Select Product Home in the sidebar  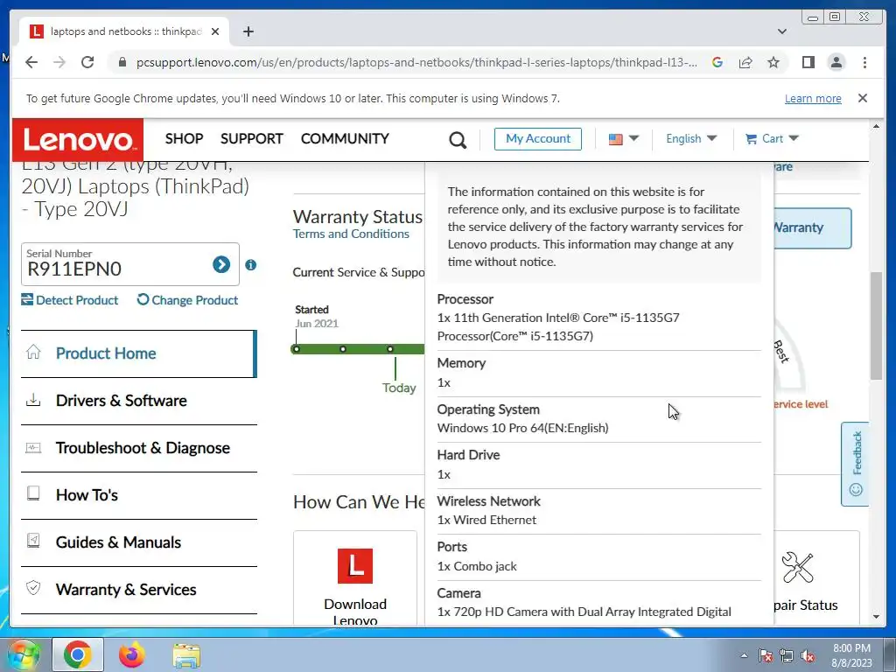point(139,353)
